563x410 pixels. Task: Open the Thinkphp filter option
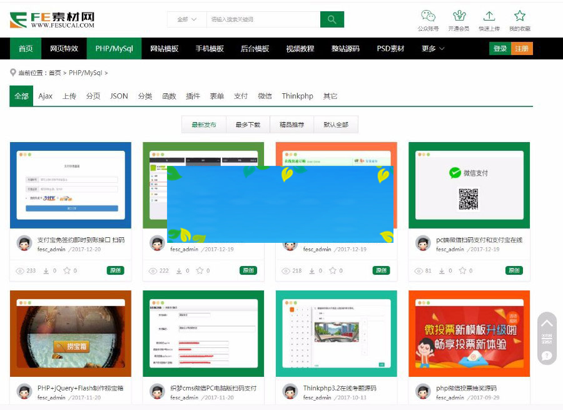click(x=297, y=96)
